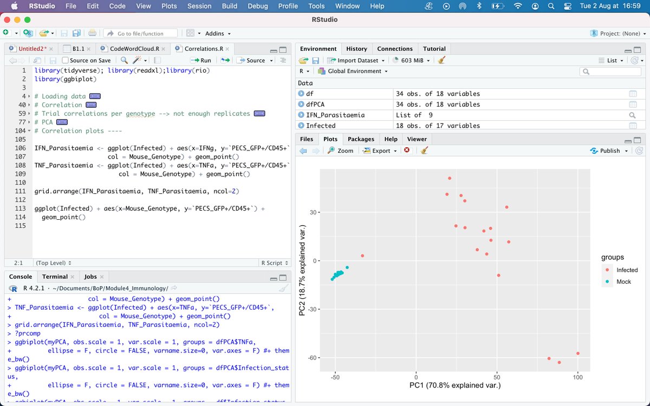The width and height of the screenshot is (650, 406).
Task: Open the Project: (None) menu
Action: [619, 33]
